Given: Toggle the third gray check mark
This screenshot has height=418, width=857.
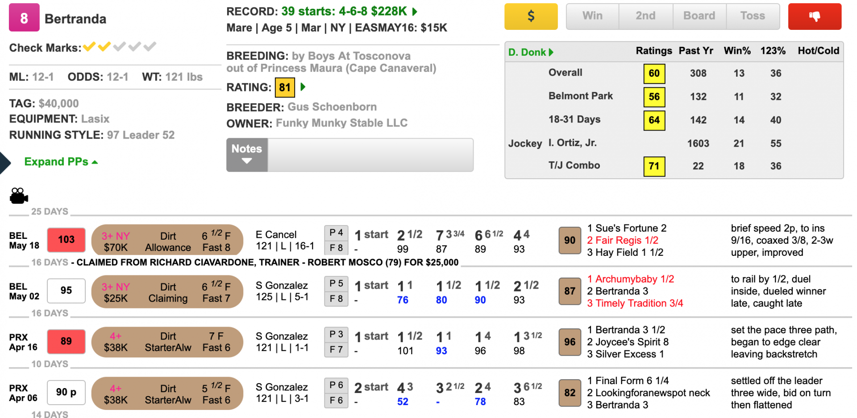Looking at the screenshot, I should pyautogui.click(x=120, y=46).
